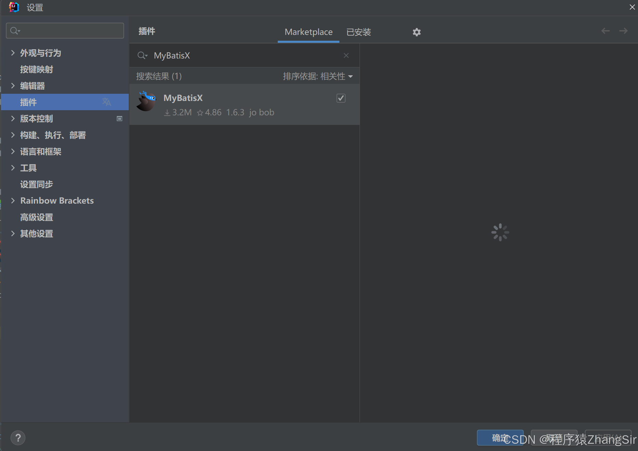
Task: Close the 设置 dialog window
Action: tap(632, 7)
